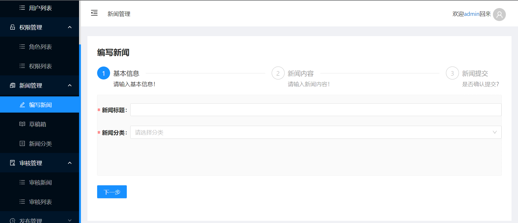Click the 新闻内容 step title
Image resolution: width=518 pixels, height=223 pixels.
pos(301,73)
